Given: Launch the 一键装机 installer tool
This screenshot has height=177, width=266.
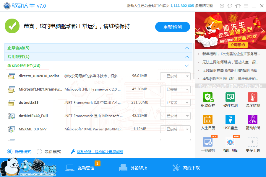Looking at the screenshot, I should click(x=208, y=145).
